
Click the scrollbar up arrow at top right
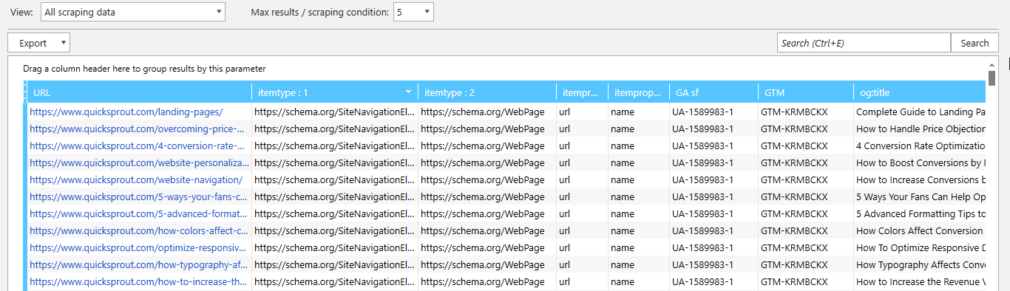(992, 65)
